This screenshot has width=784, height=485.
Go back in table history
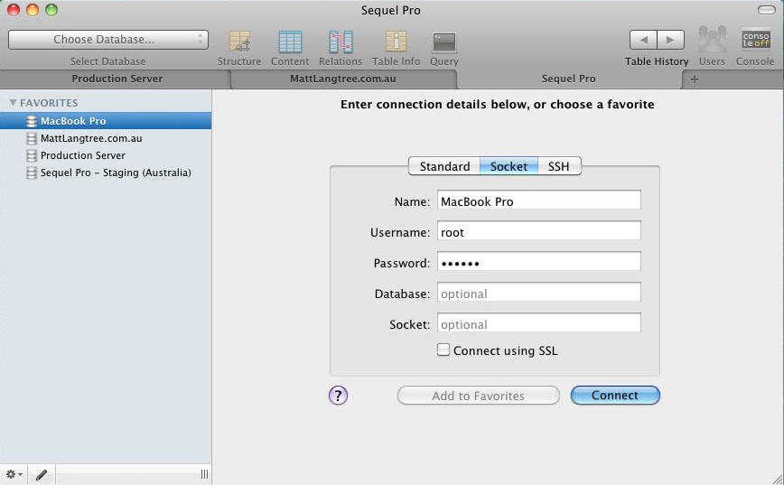643,40
